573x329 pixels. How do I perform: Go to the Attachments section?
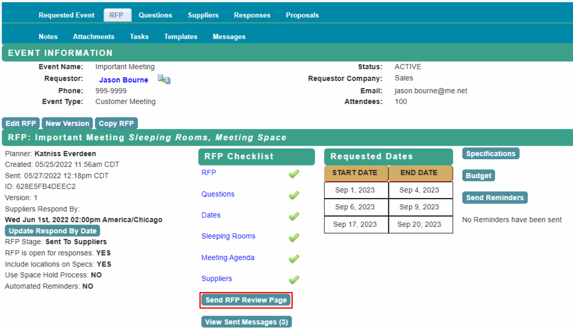[94, 36]
